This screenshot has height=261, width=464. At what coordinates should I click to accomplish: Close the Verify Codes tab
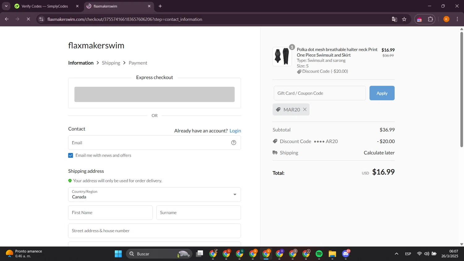(77, 6)
